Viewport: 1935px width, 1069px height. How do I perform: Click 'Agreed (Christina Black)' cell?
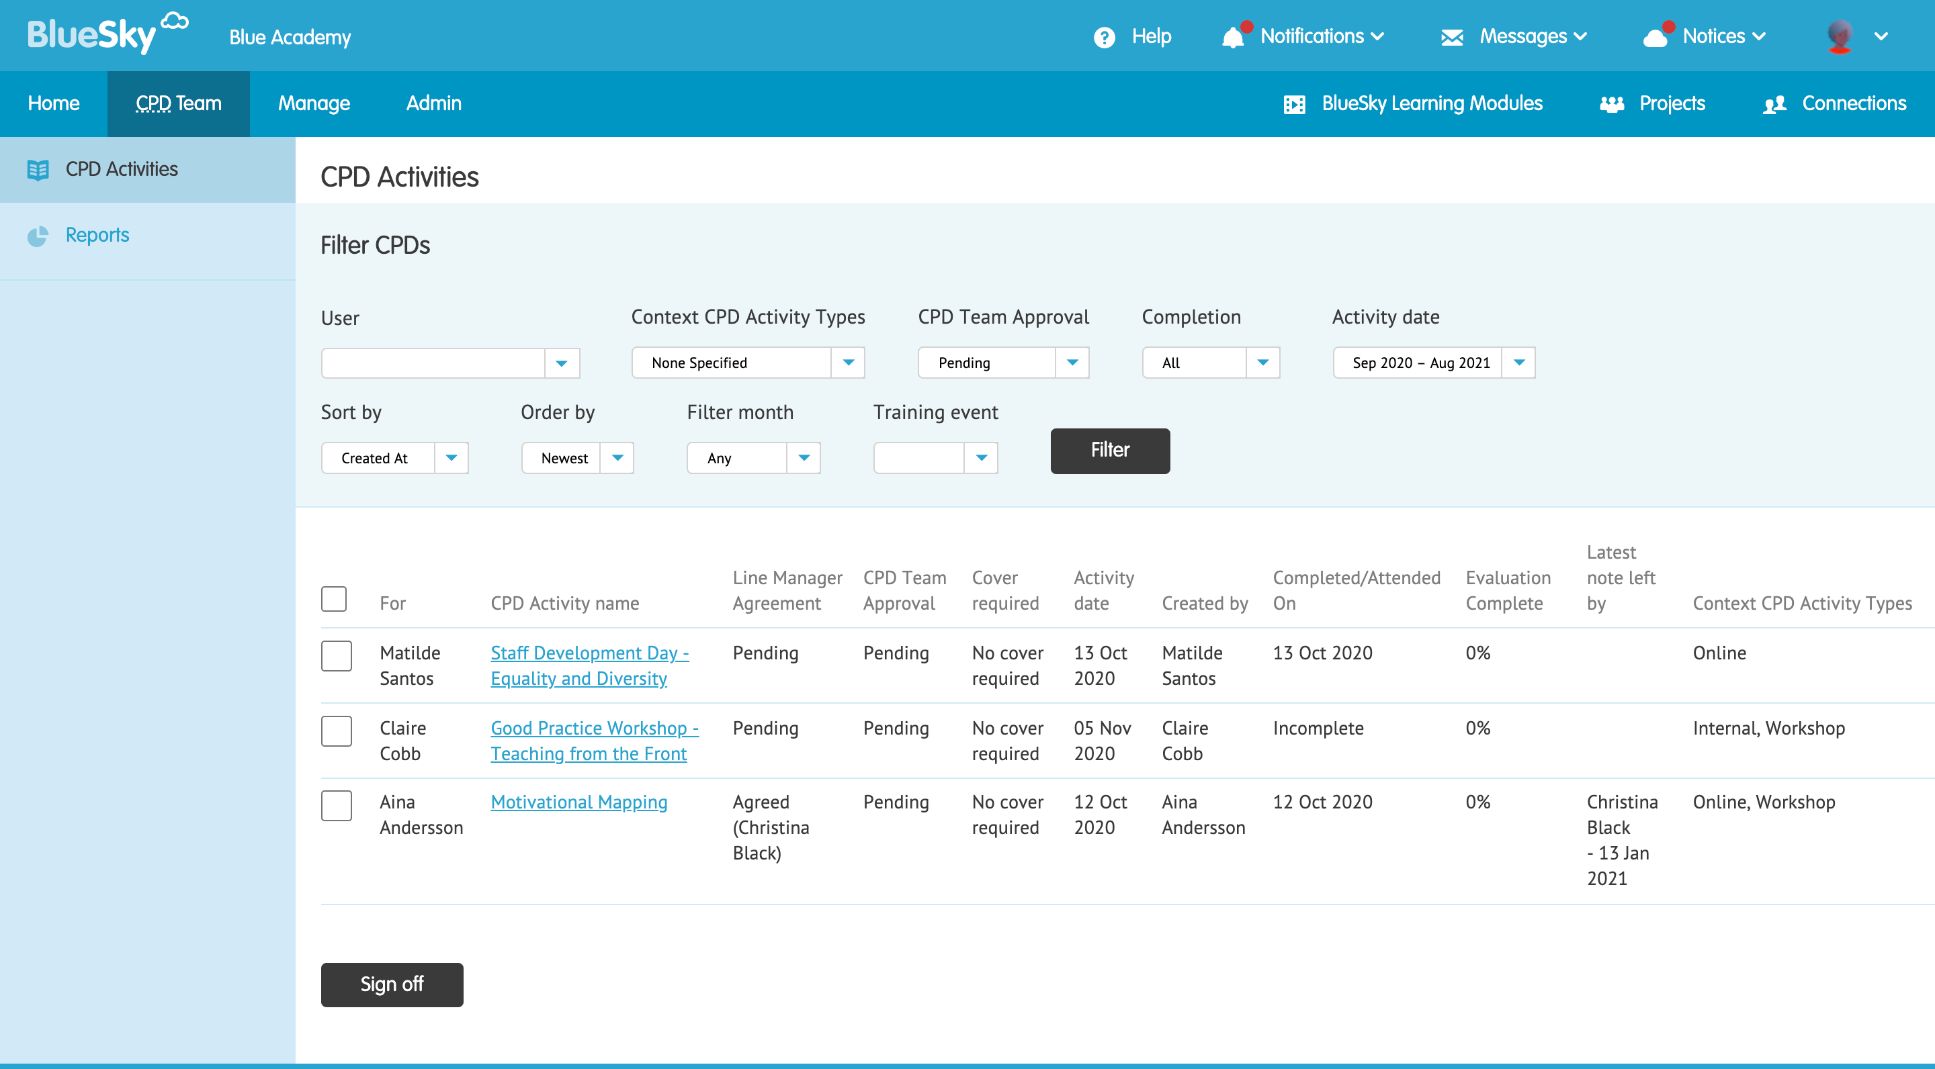coord(771,827)
